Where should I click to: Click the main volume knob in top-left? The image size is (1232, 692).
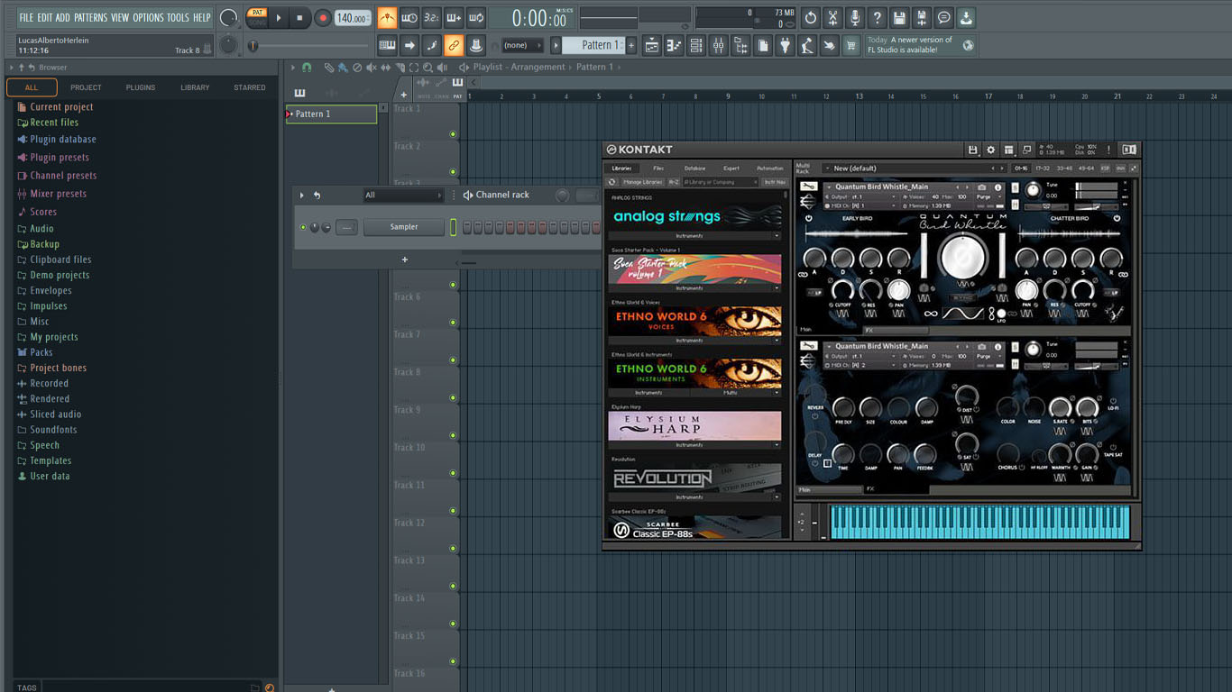(229, 17)
